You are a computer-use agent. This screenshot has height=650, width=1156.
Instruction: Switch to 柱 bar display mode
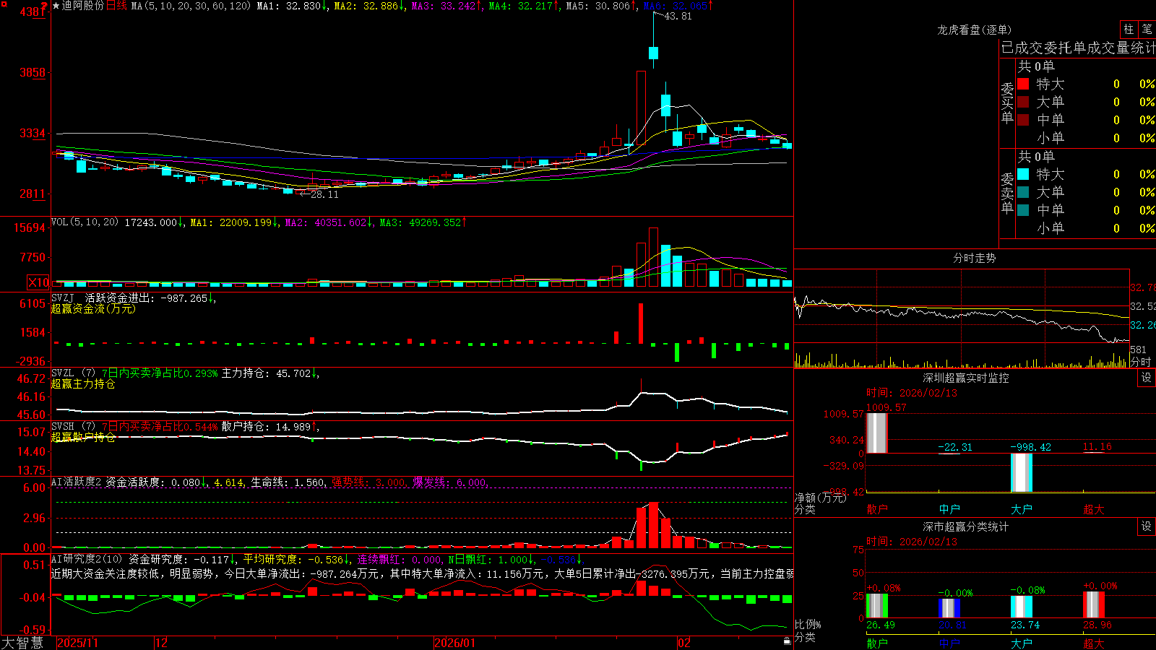pyautogui.click(x=1129, y=30)
